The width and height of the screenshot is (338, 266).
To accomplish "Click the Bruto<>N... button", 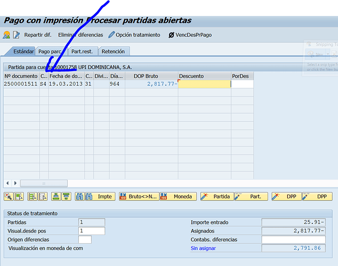I will click(139, 196).
